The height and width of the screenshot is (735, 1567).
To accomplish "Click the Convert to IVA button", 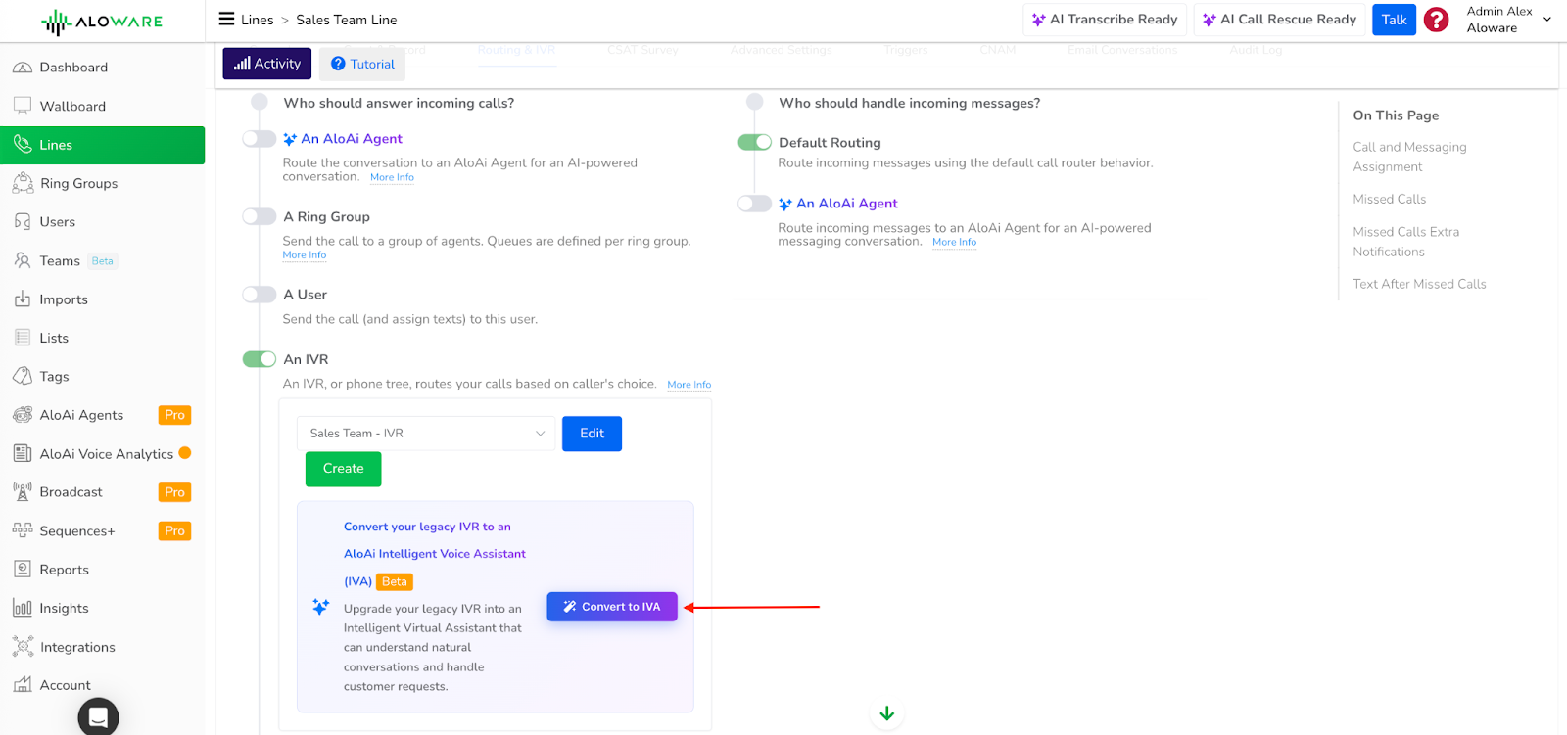I will point(612,607).
